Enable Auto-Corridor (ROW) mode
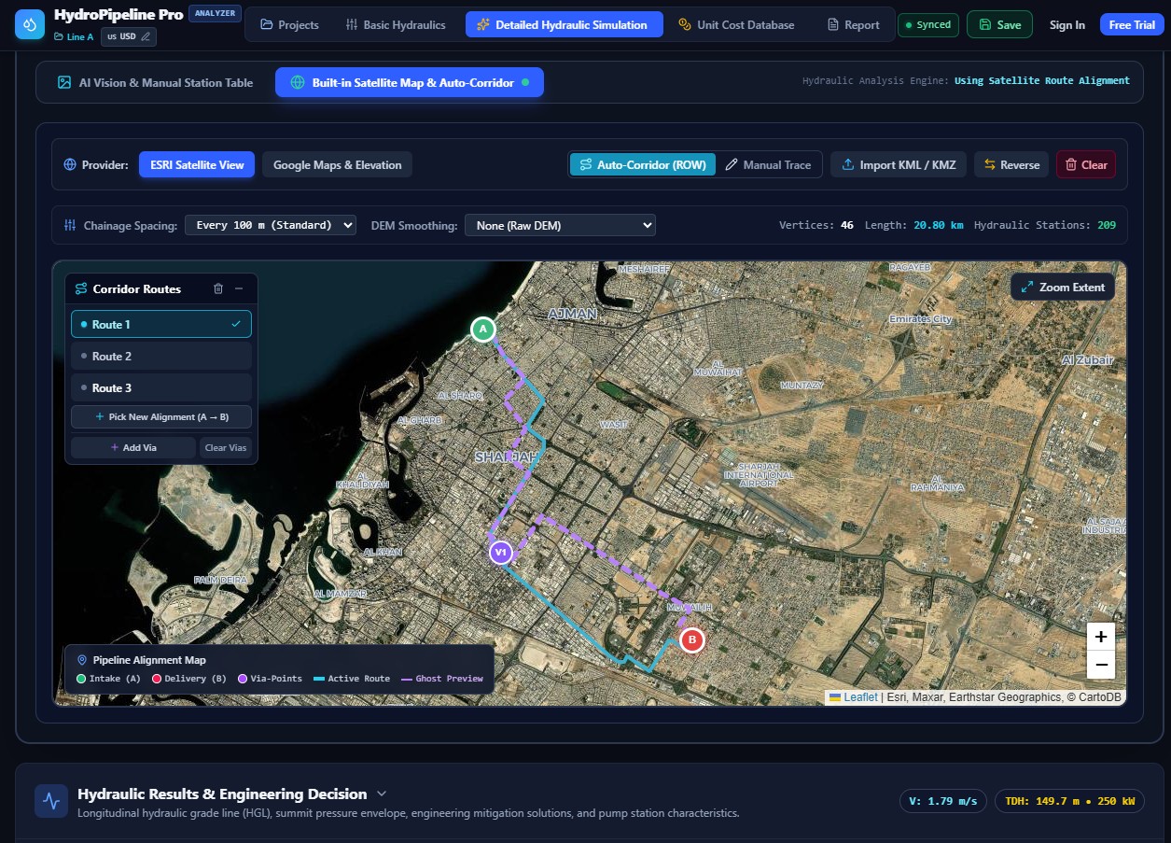Screen dimensions: 1171x843 coord(643,165)
